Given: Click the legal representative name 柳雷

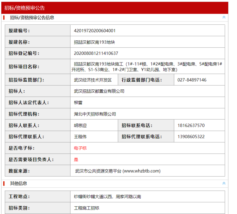Looking at the screenshot, I should (x=78, y=103).
